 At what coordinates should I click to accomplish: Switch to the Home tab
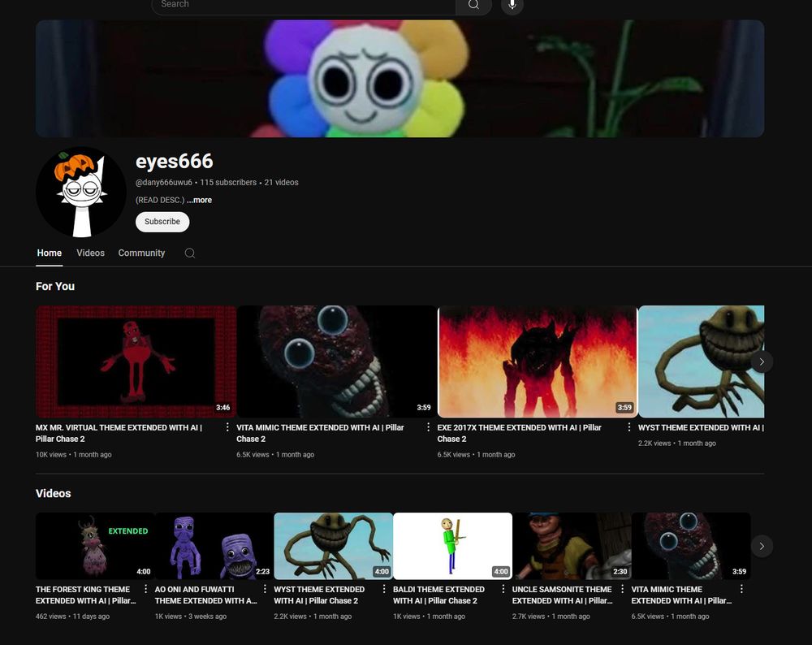pos(50,253)
